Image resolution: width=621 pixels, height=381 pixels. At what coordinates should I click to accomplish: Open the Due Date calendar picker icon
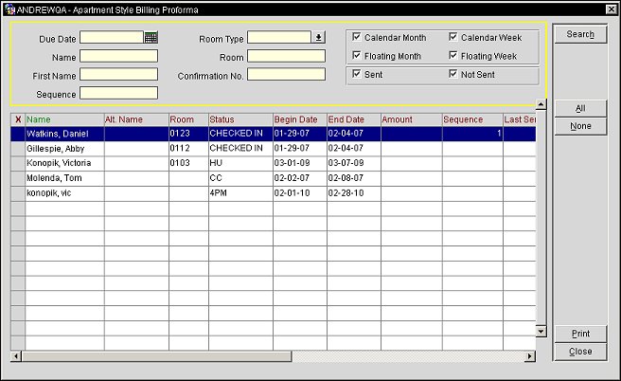pyautogui.click(x=151, y=38)
